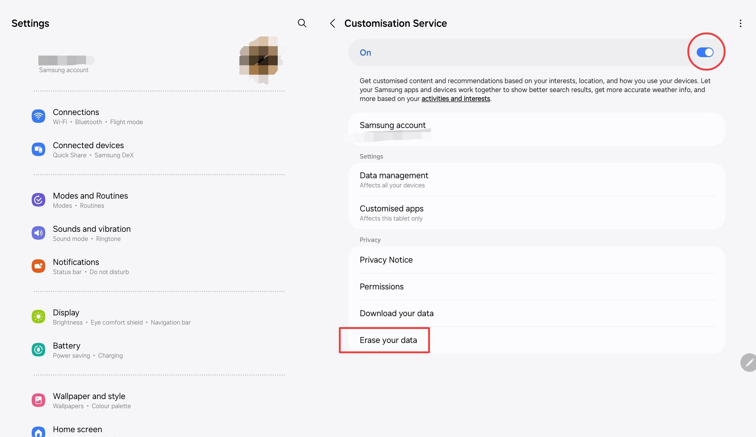Select the Connected devices icon
The image size is (756, 437).
pos(38,149)
